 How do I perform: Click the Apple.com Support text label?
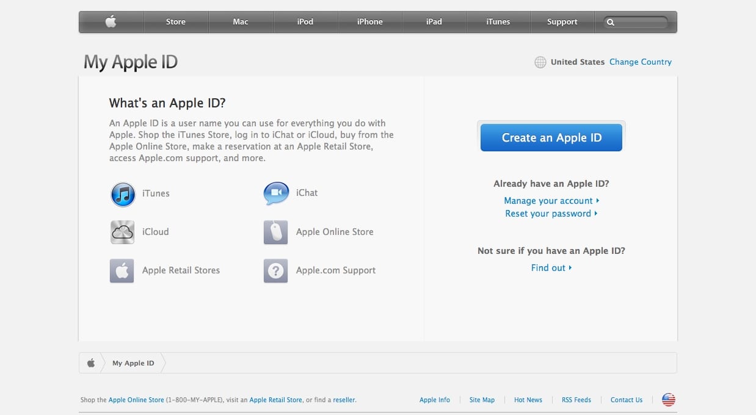pos(336,270)
